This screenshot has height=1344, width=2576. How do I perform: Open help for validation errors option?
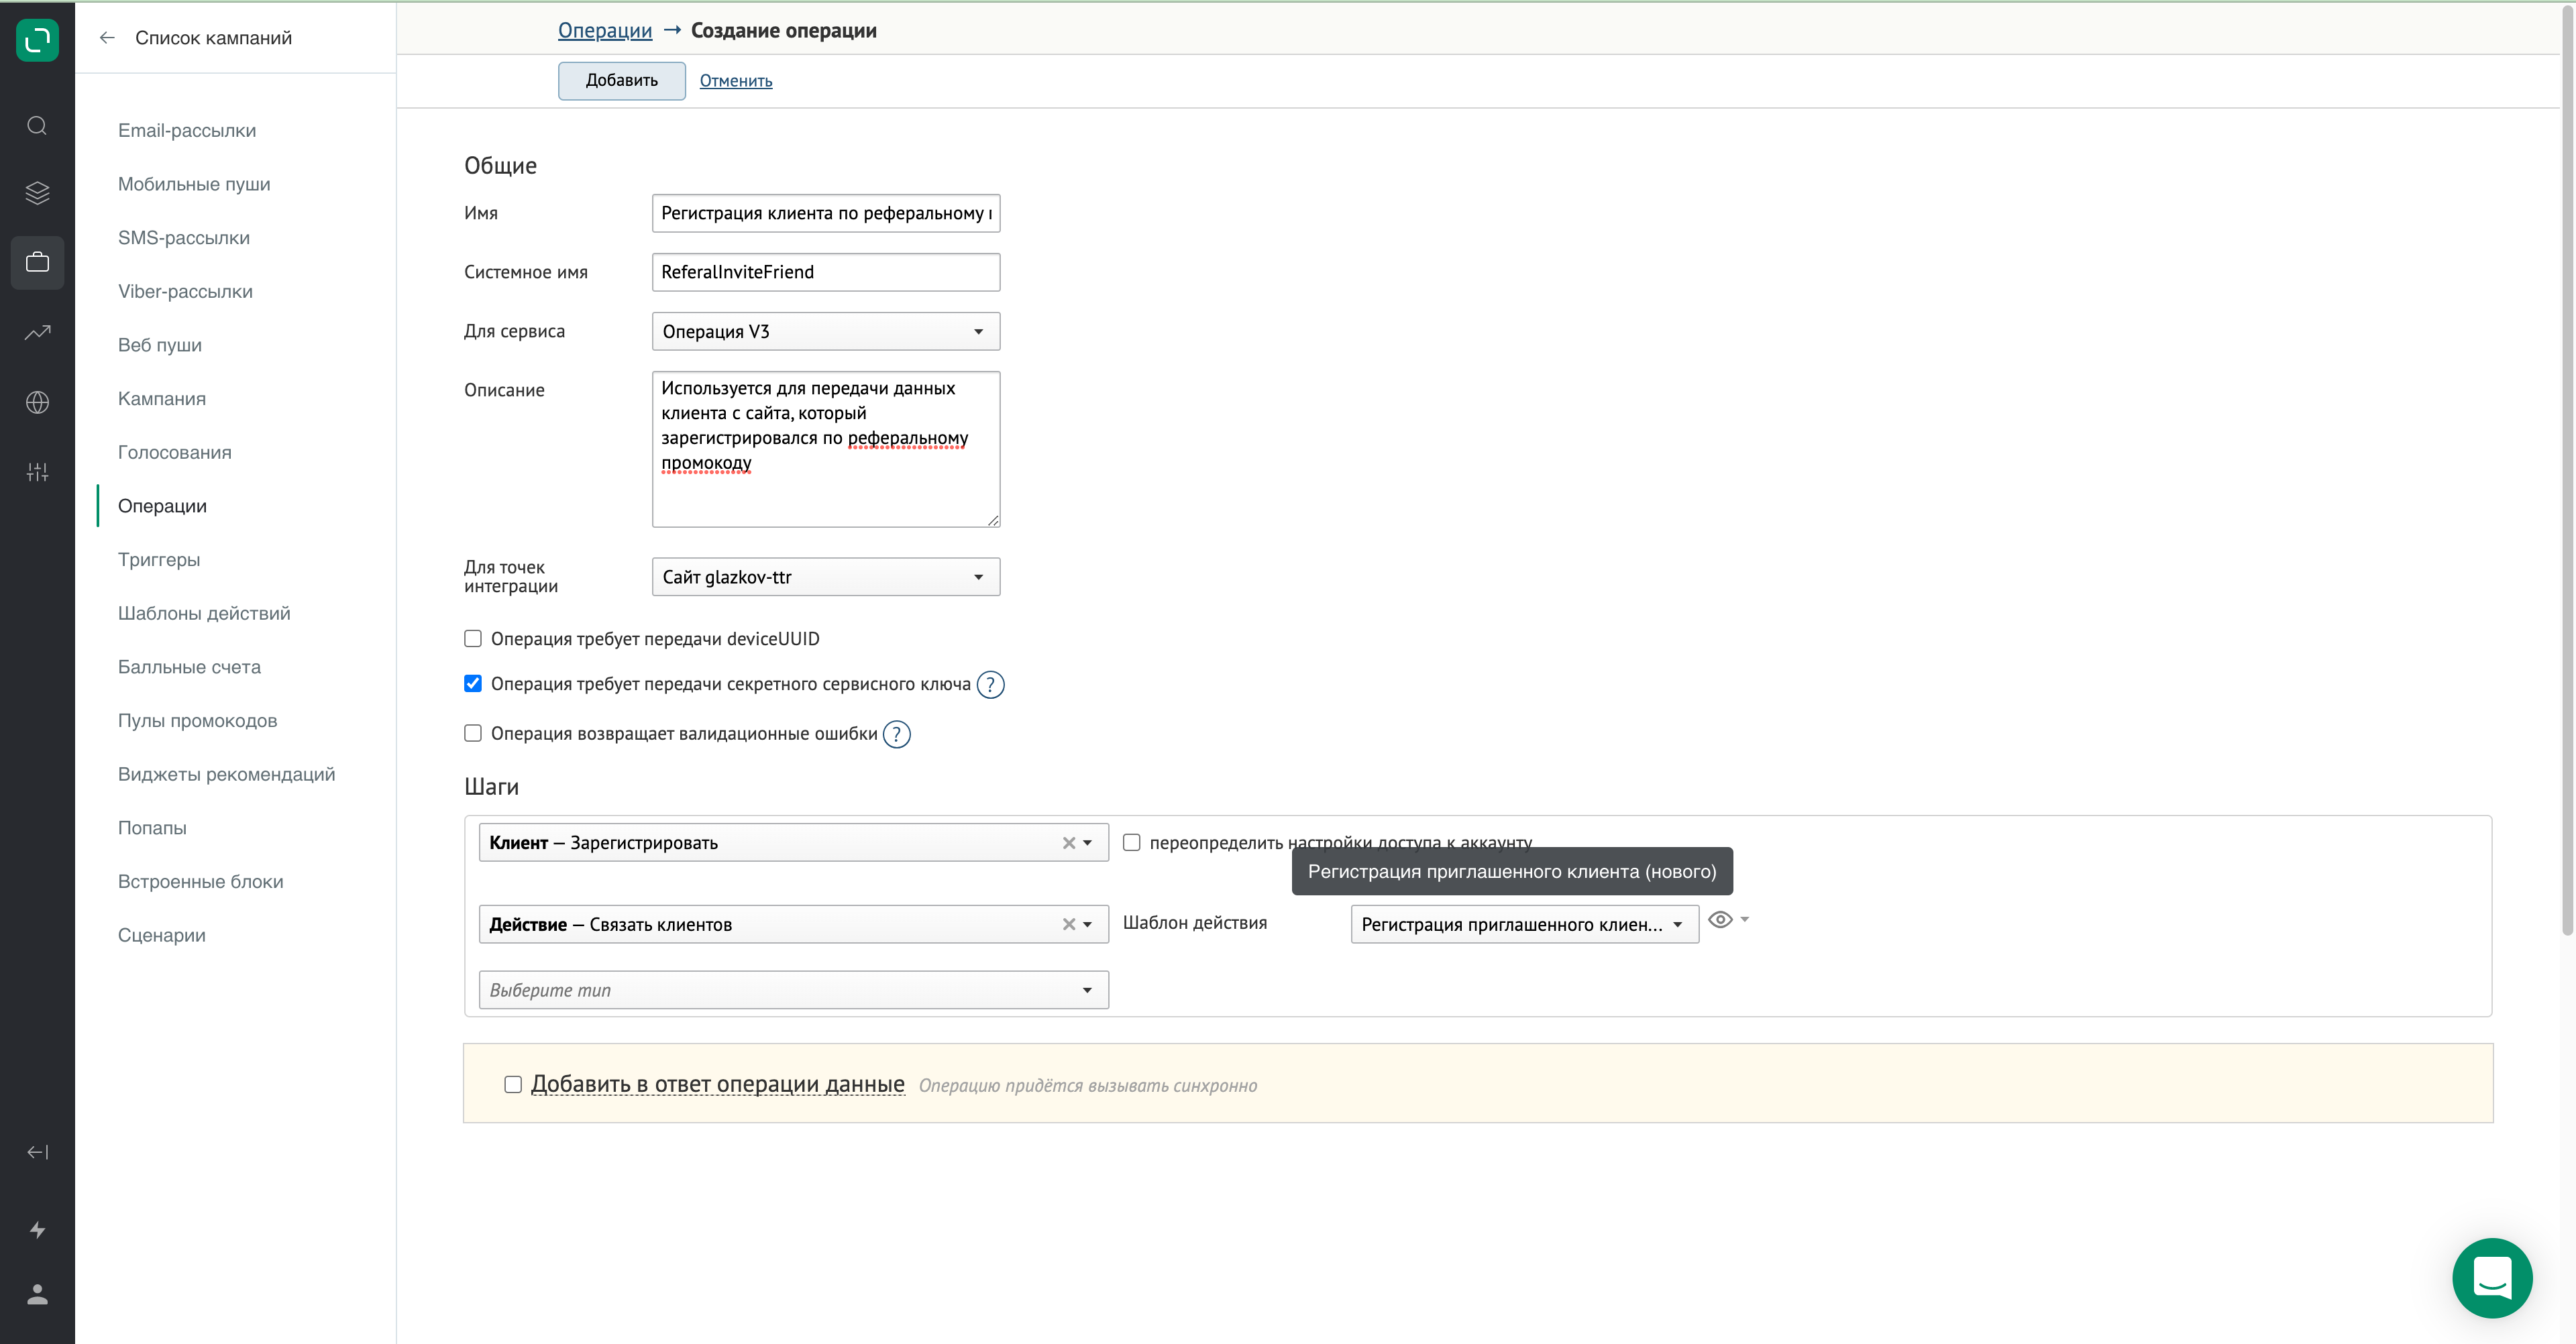(896, 734)
